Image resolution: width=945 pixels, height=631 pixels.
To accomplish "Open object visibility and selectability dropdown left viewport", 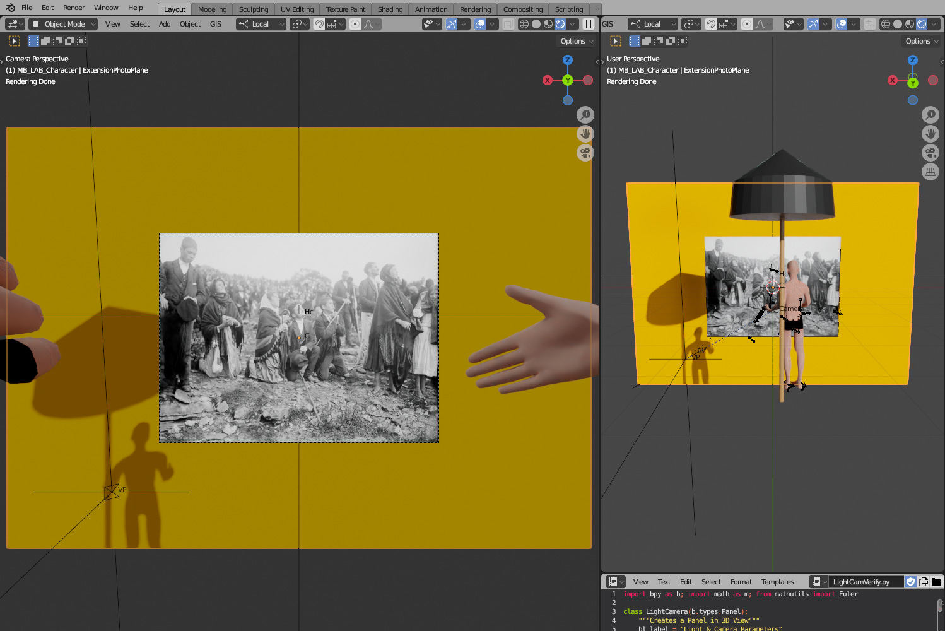I will tap(432, 24).
